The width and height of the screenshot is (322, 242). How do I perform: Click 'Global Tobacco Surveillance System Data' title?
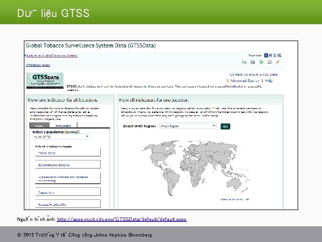pyautogui.click(x=91, y=46)
